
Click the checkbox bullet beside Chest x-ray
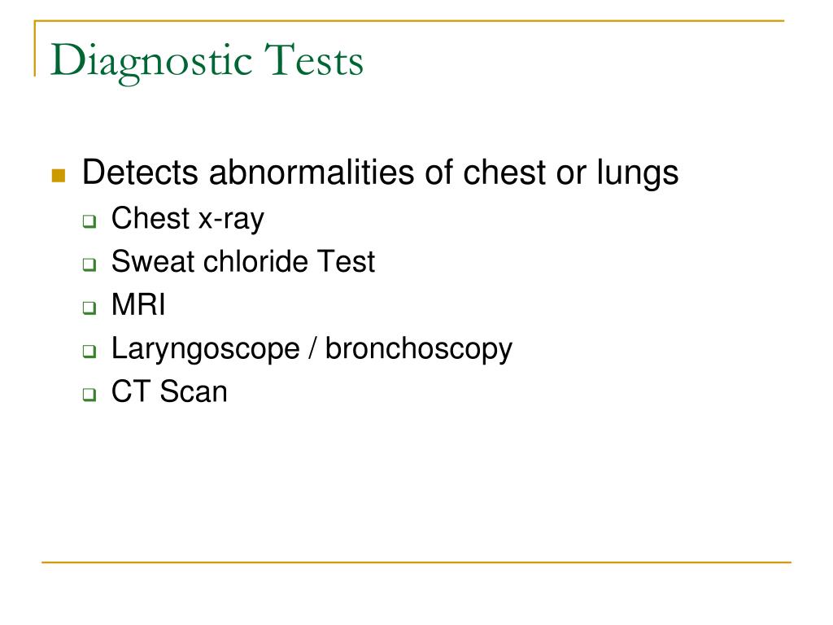click(x=89, y=221)
